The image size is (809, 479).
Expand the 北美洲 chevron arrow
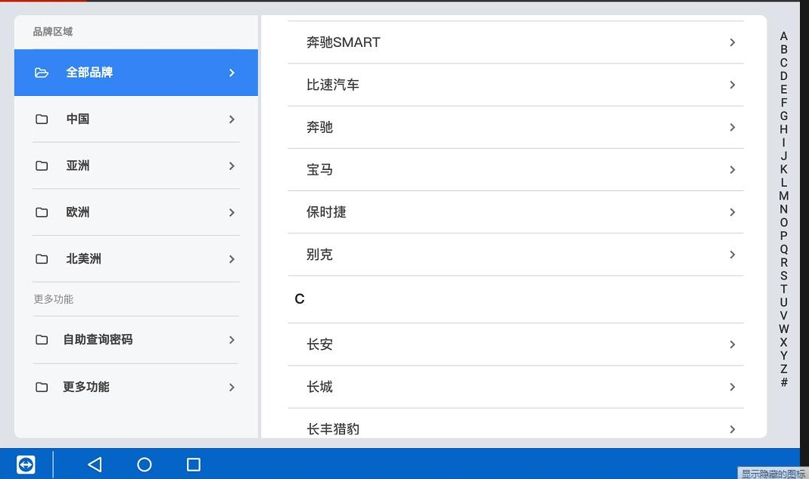pos(232,259)
